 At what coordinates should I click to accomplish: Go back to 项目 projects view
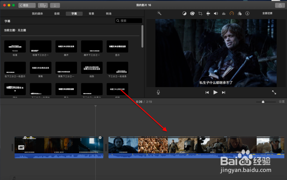27,5
